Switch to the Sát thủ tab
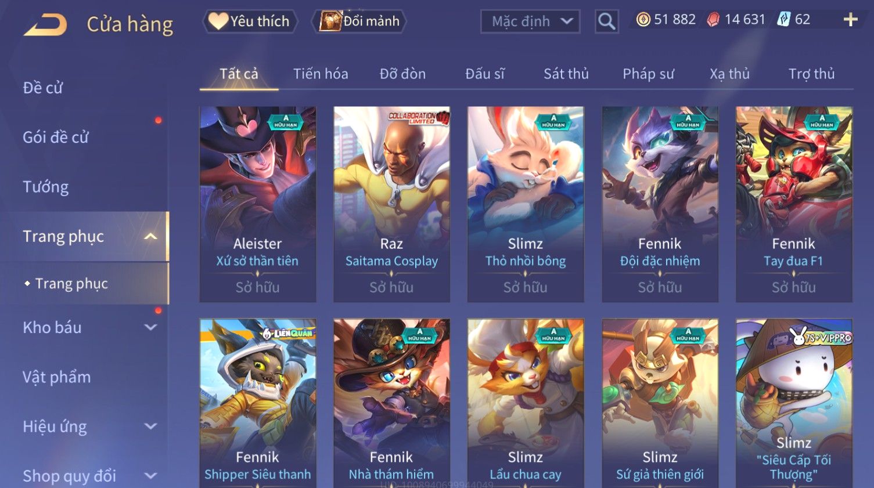Image resolution: width=874 pixels, height=488 pixels. (x=566, y=74)
